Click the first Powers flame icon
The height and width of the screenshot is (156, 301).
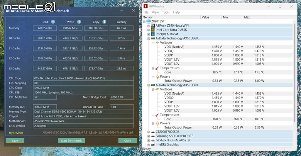coord(157,76)
